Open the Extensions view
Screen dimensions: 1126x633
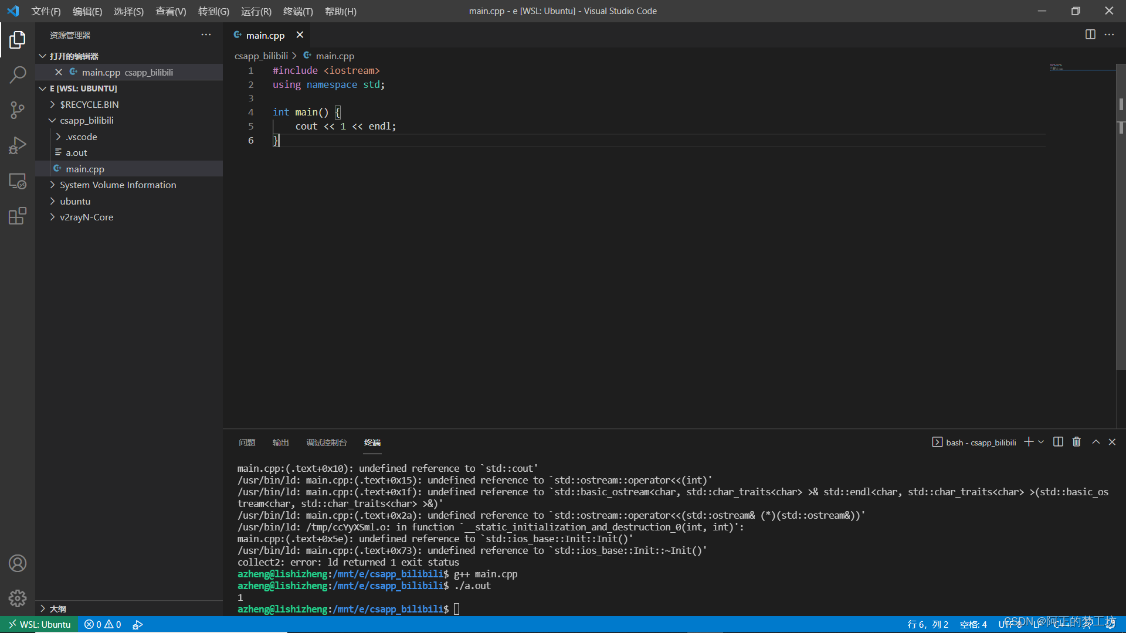(x=18, y=216)
